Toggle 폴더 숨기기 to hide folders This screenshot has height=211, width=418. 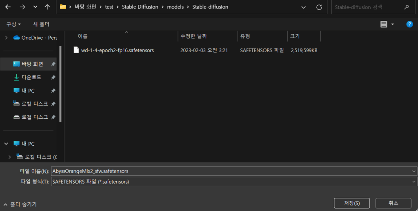click(20, 204)
